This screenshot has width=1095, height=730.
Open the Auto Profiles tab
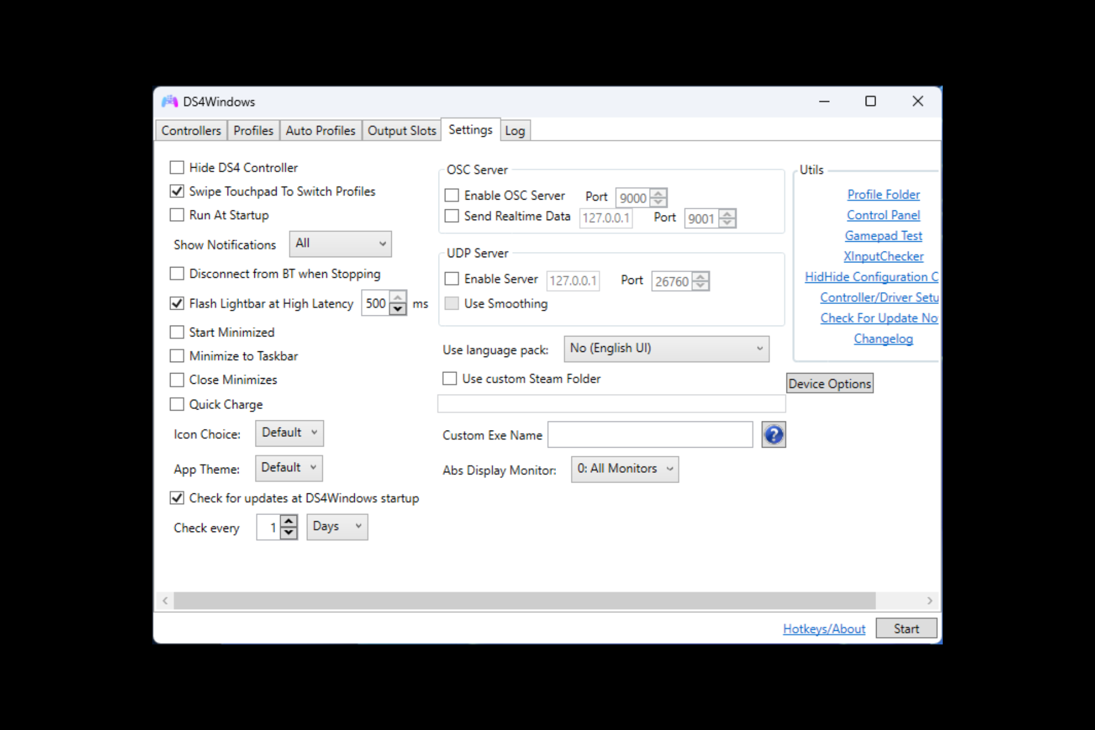click(321, 131)
